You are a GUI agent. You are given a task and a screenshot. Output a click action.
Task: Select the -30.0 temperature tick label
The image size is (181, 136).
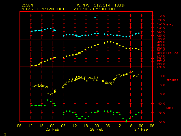pos(161,39)
